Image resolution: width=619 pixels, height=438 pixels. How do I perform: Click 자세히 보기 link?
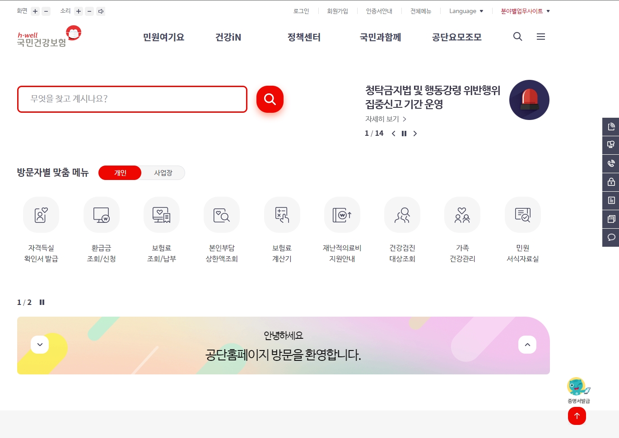tap(386, 119)
